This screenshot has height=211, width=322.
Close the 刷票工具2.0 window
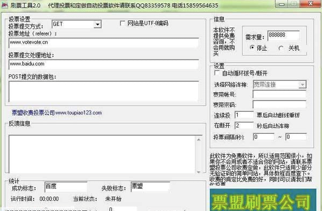tap(311, 4)
